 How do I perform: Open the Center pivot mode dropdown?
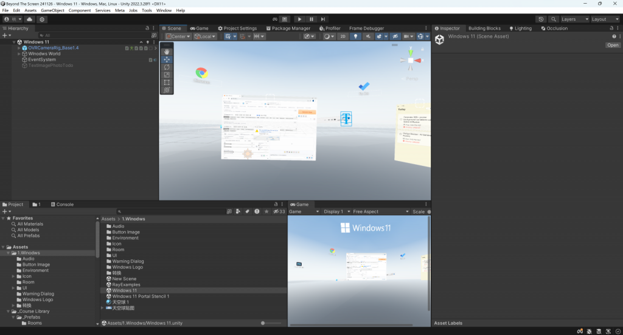(x=178, y=36)
